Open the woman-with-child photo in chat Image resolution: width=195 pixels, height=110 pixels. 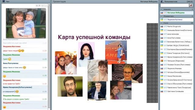click(26, 23)
